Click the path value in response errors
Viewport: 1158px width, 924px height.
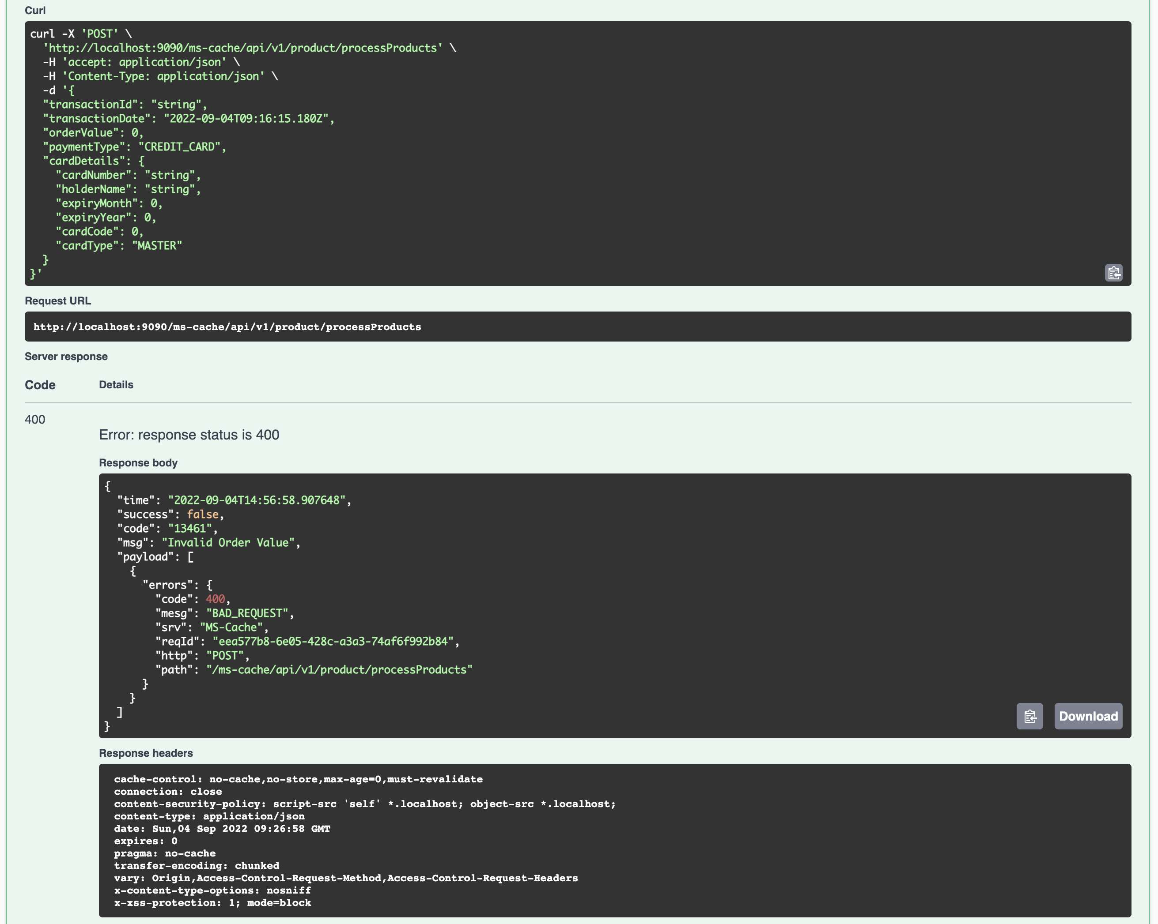339,670
